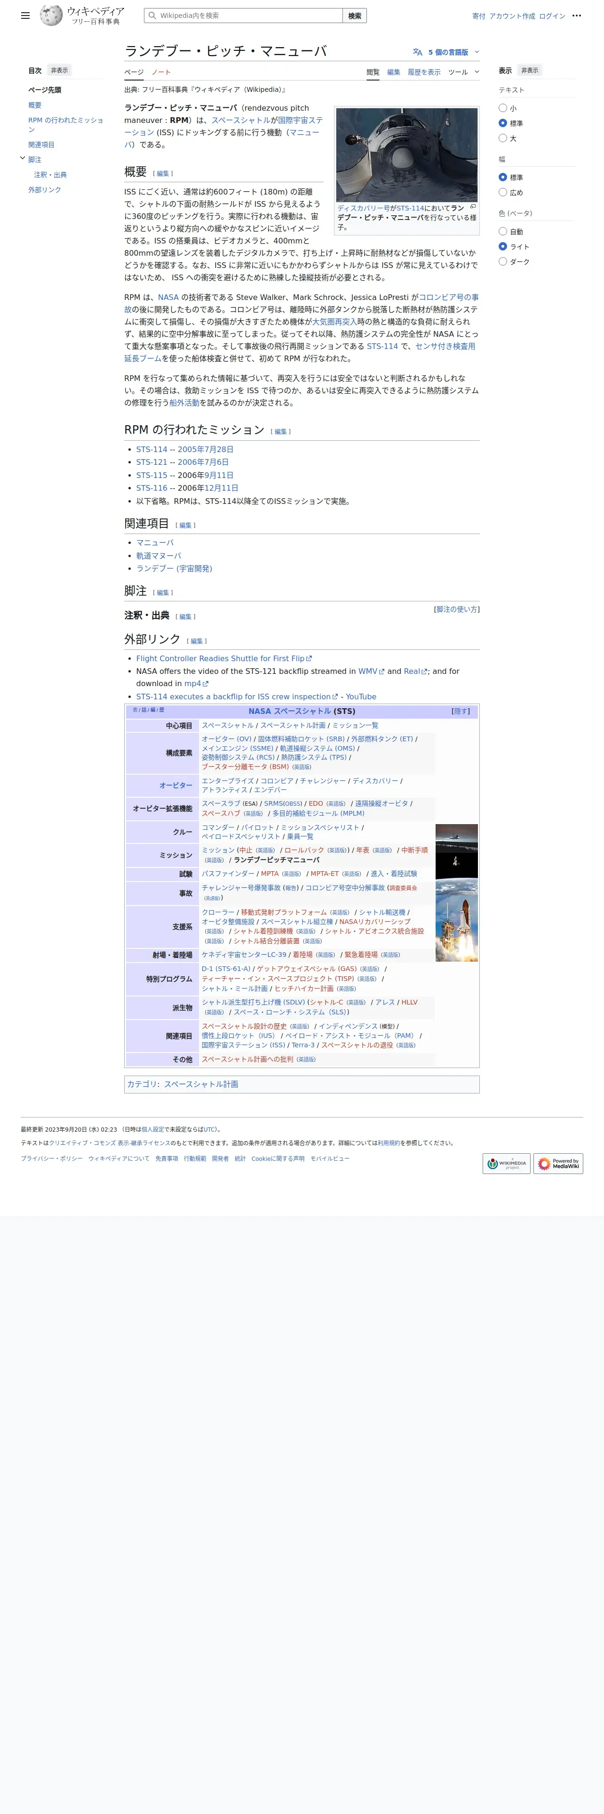Open the モバイルビュー footer link

(x=330, y=1158)
